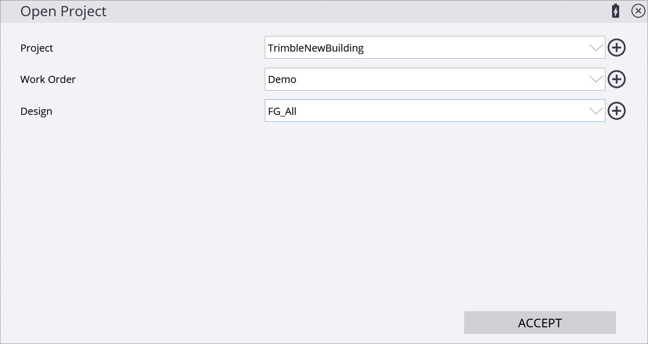
Task: Expand the Work Order dropdown chevron
Action: pyautogui.click(x=596, y=79)
